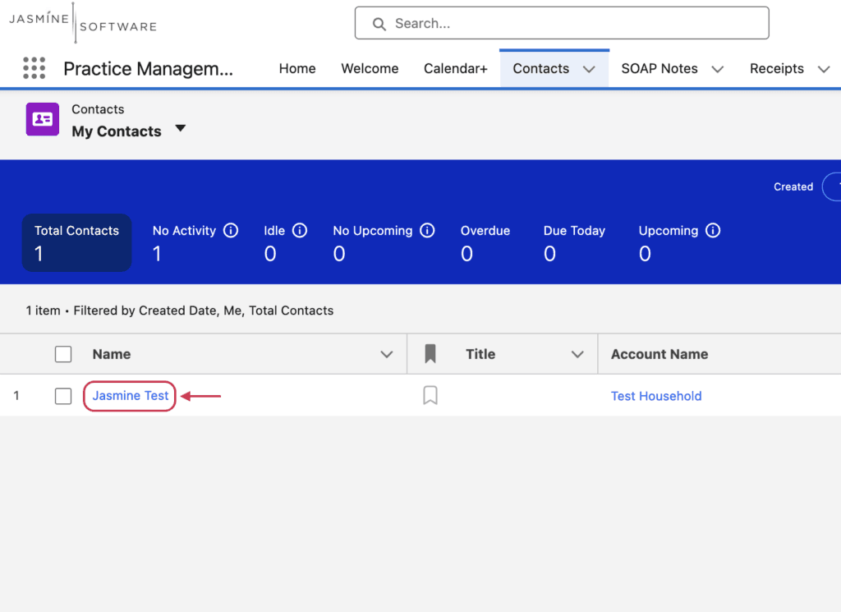Screen dimensions: 841x612
Task: Tick the select-all checkbox in header
Action: tap(63, 354)
